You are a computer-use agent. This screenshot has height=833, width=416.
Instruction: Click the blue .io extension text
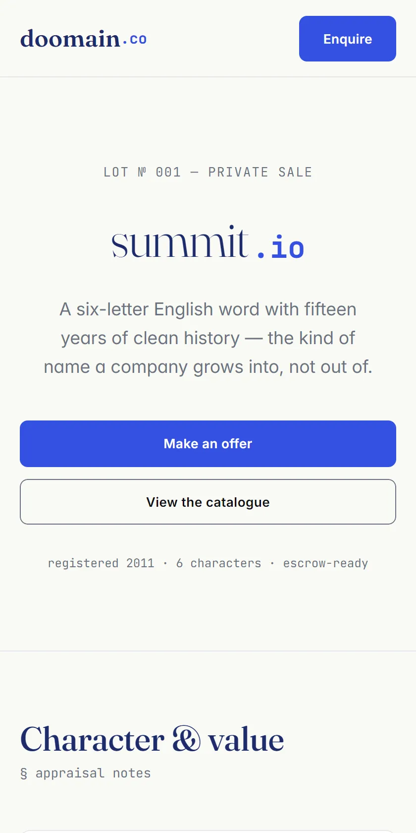(x=280, y=247)
